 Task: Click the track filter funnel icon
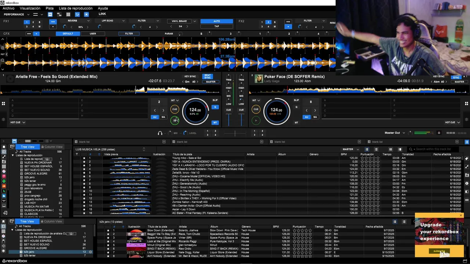click(77, 154)
